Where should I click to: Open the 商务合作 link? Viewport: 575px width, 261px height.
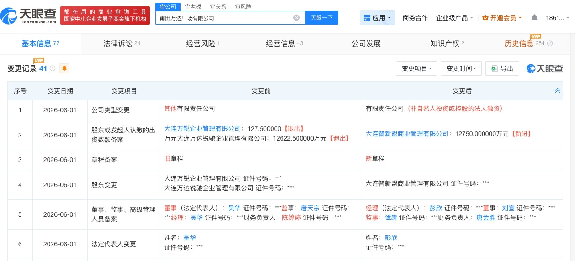coord(415,18)
